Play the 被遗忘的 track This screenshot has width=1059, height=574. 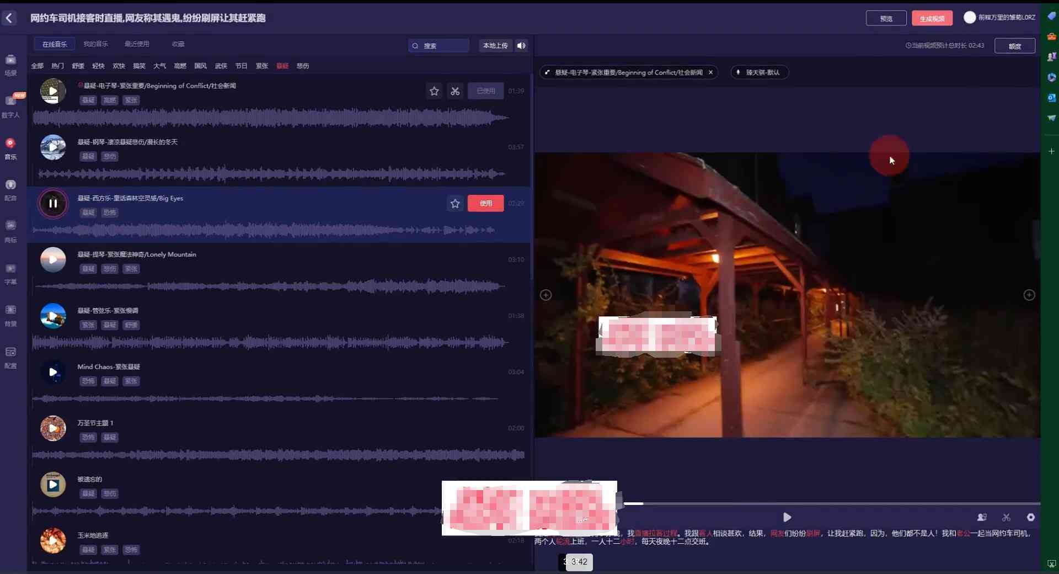(53, 485)
